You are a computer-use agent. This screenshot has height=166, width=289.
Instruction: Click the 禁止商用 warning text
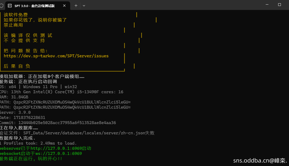coord(13,25)
